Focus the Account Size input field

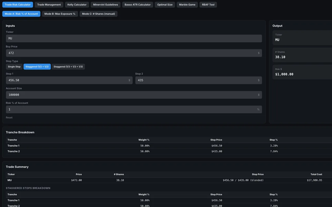pos(134,95)
